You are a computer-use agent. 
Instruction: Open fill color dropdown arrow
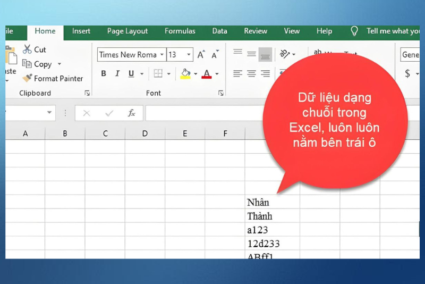click(x=195, y=74)
